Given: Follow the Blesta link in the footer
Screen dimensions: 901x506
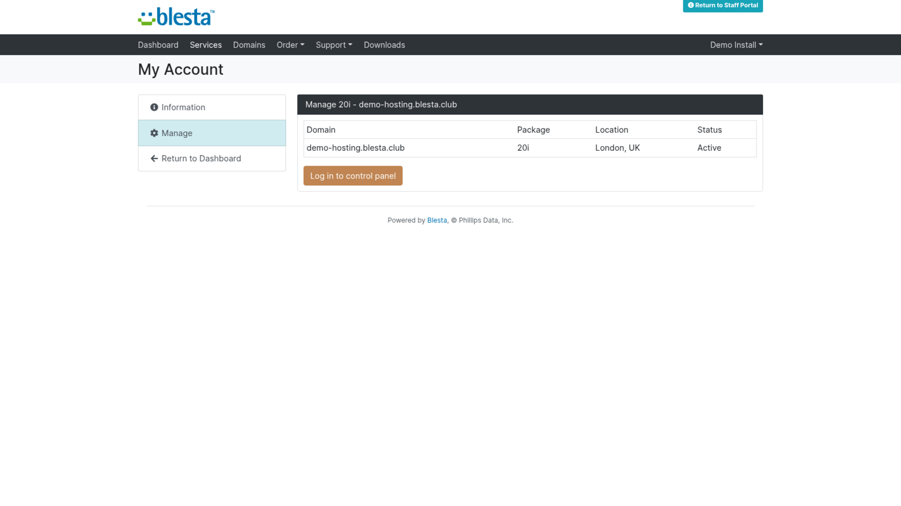Looking at the screenshot, I should (437, 220).
